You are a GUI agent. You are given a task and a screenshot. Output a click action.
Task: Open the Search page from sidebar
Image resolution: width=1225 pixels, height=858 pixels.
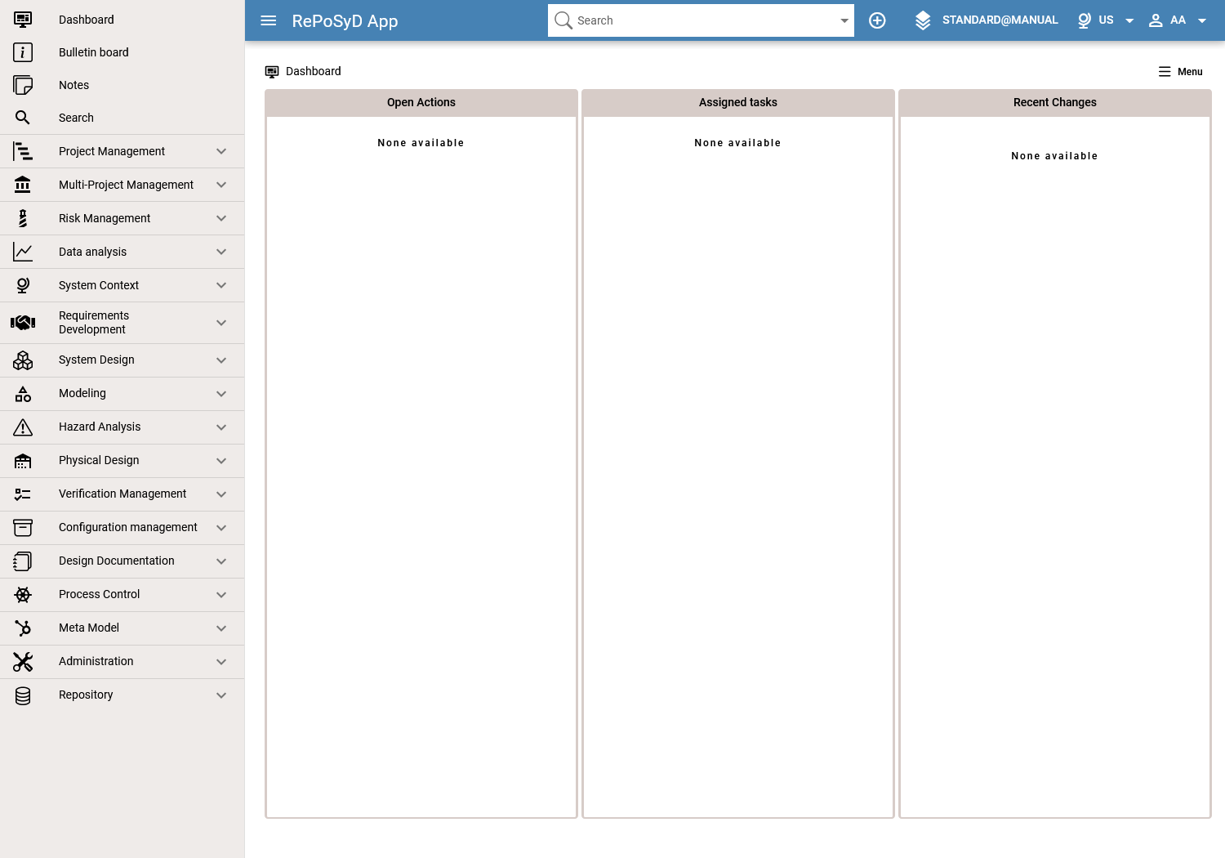[122, 118]
